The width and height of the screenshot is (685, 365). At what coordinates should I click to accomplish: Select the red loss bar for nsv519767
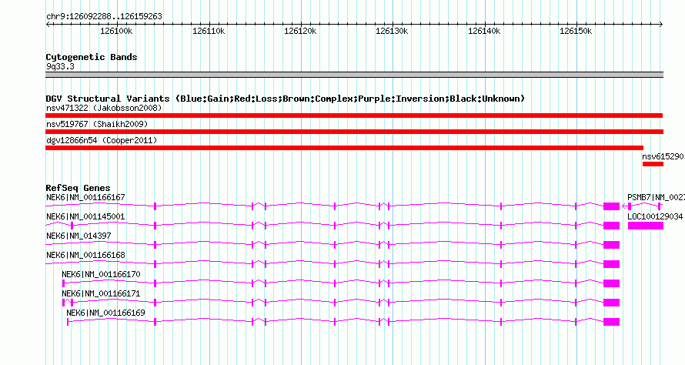tap(354, 132)
